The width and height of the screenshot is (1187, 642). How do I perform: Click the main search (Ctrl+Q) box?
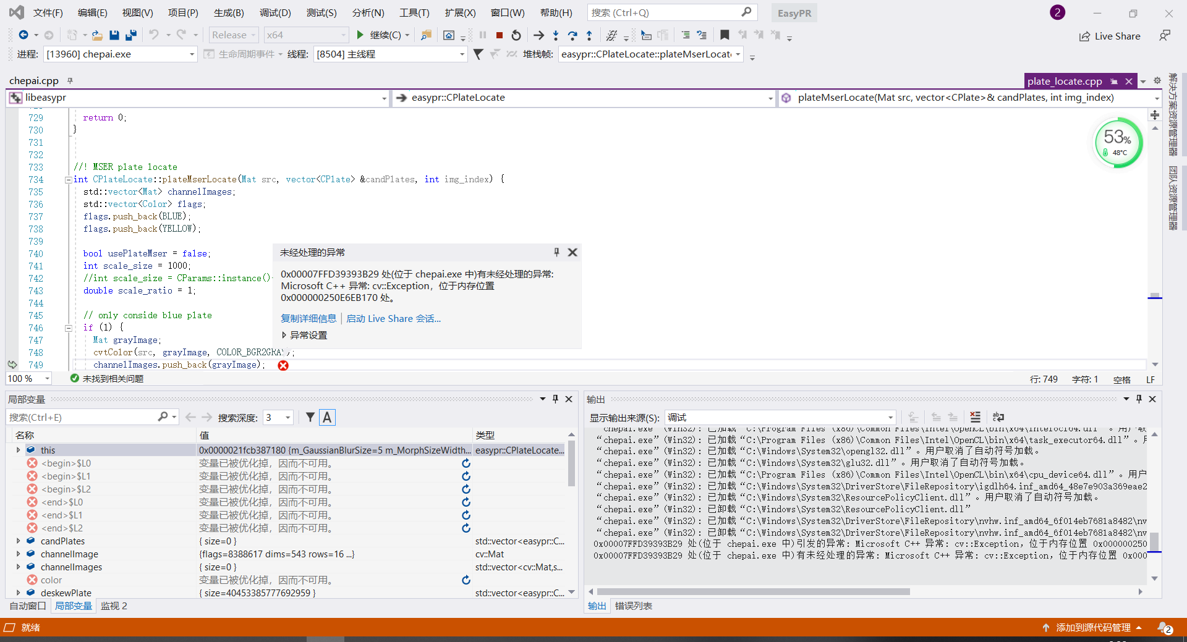(672, 13)
